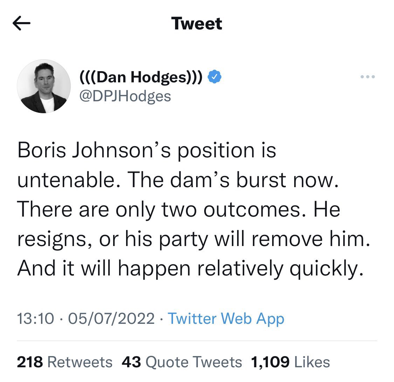This screenshot has width=394, height=382.
Task: Click the 1,109 like count number
Action: coord(270,362)
